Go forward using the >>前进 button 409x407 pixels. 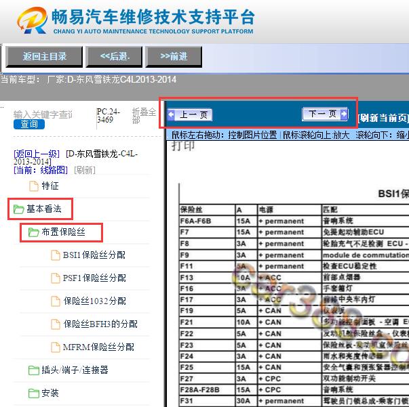[x=174, y=56]
